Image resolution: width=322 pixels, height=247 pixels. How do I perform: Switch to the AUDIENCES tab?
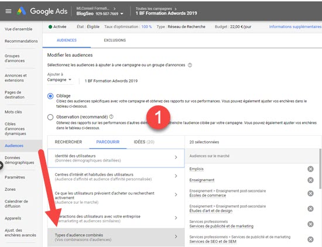(x=67, y=40)
